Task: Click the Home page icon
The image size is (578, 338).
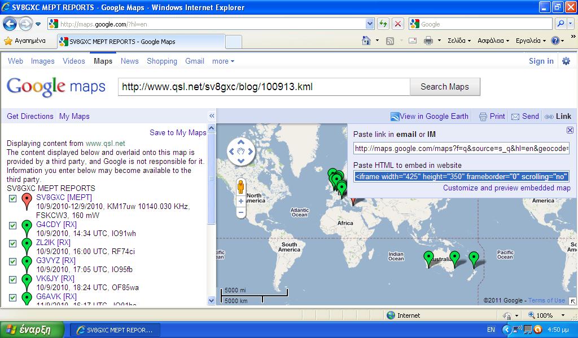Action: [366, 41]
